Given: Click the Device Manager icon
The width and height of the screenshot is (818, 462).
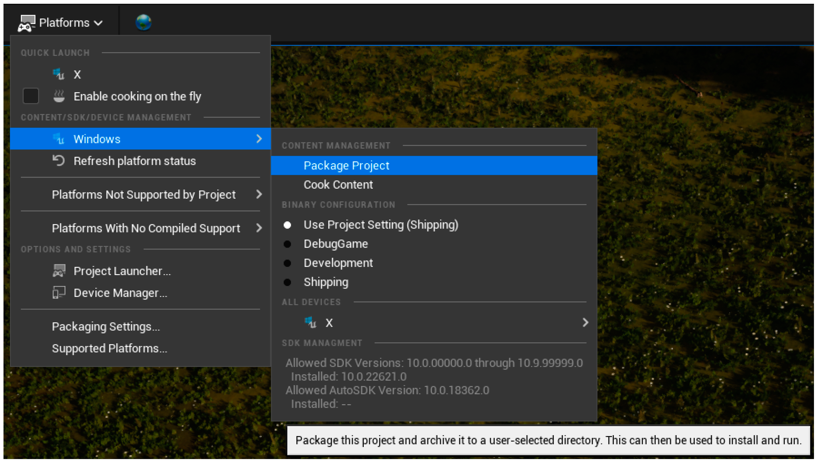Looking at the screenshot, I should [x=59, y=293].
